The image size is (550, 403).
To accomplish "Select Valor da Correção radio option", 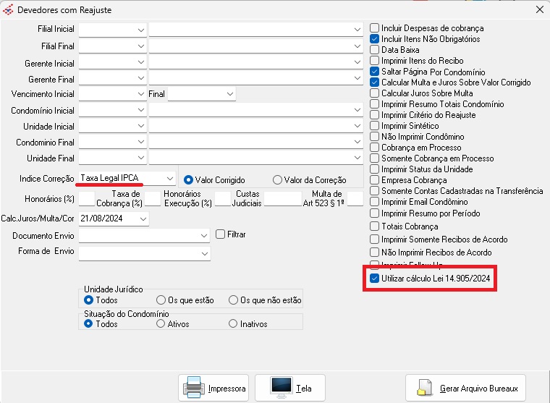I will (x=277, y=179).
